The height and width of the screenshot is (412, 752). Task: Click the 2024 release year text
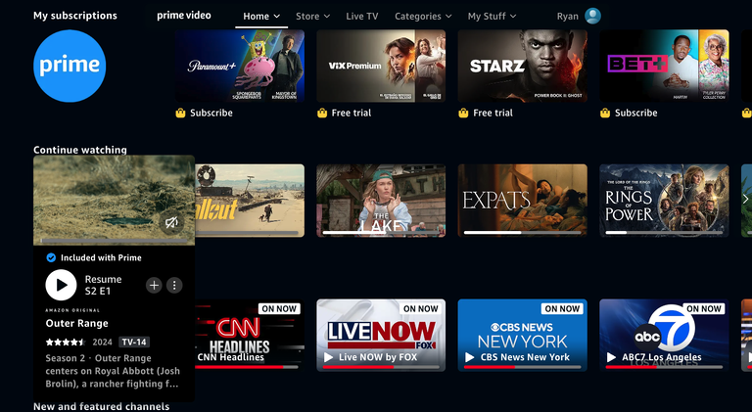(102, 343)
